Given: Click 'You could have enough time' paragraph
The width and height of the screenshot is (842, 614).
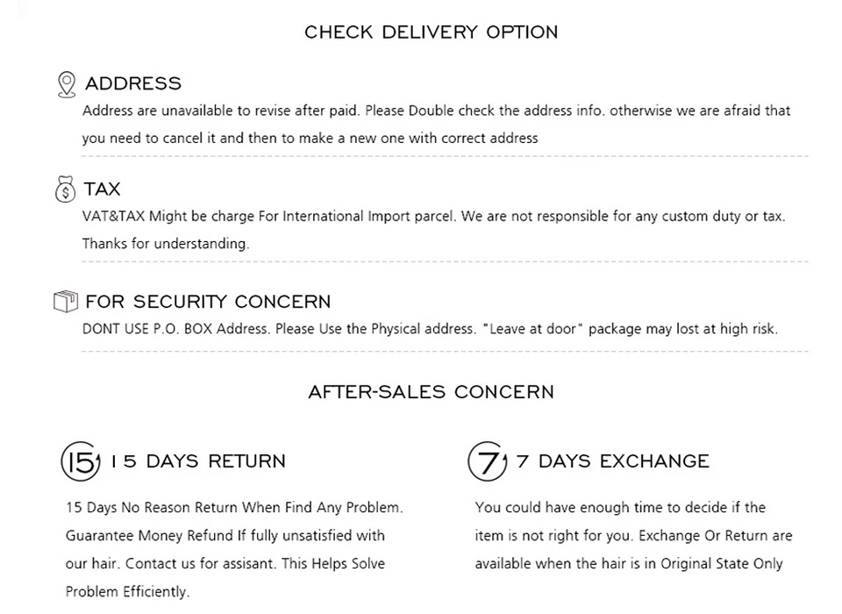Looking at the screenshot, I should [x=633, y=536].
